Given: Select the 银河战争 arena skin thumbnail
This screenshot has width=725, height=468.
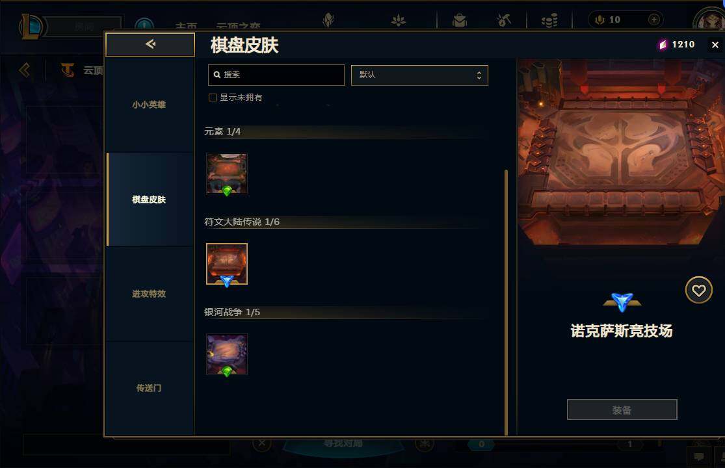Looking at the screenshot, I should click(226, 354).
